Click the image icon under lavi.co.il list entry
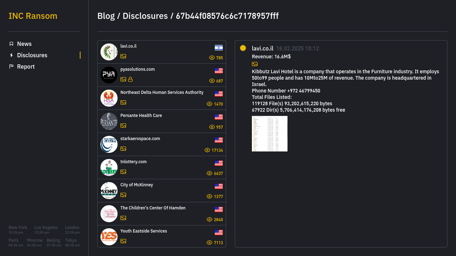 (x=123, y=56)
